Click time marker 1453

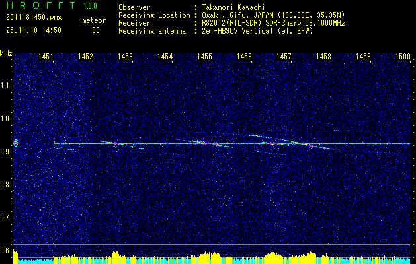click(x=125, y=56)
